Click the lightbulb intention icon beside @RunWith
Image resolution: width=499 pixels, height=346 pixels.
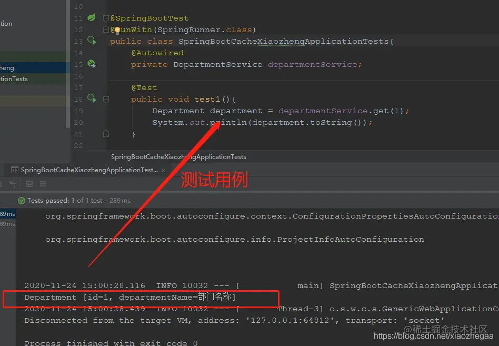point(117,30)
